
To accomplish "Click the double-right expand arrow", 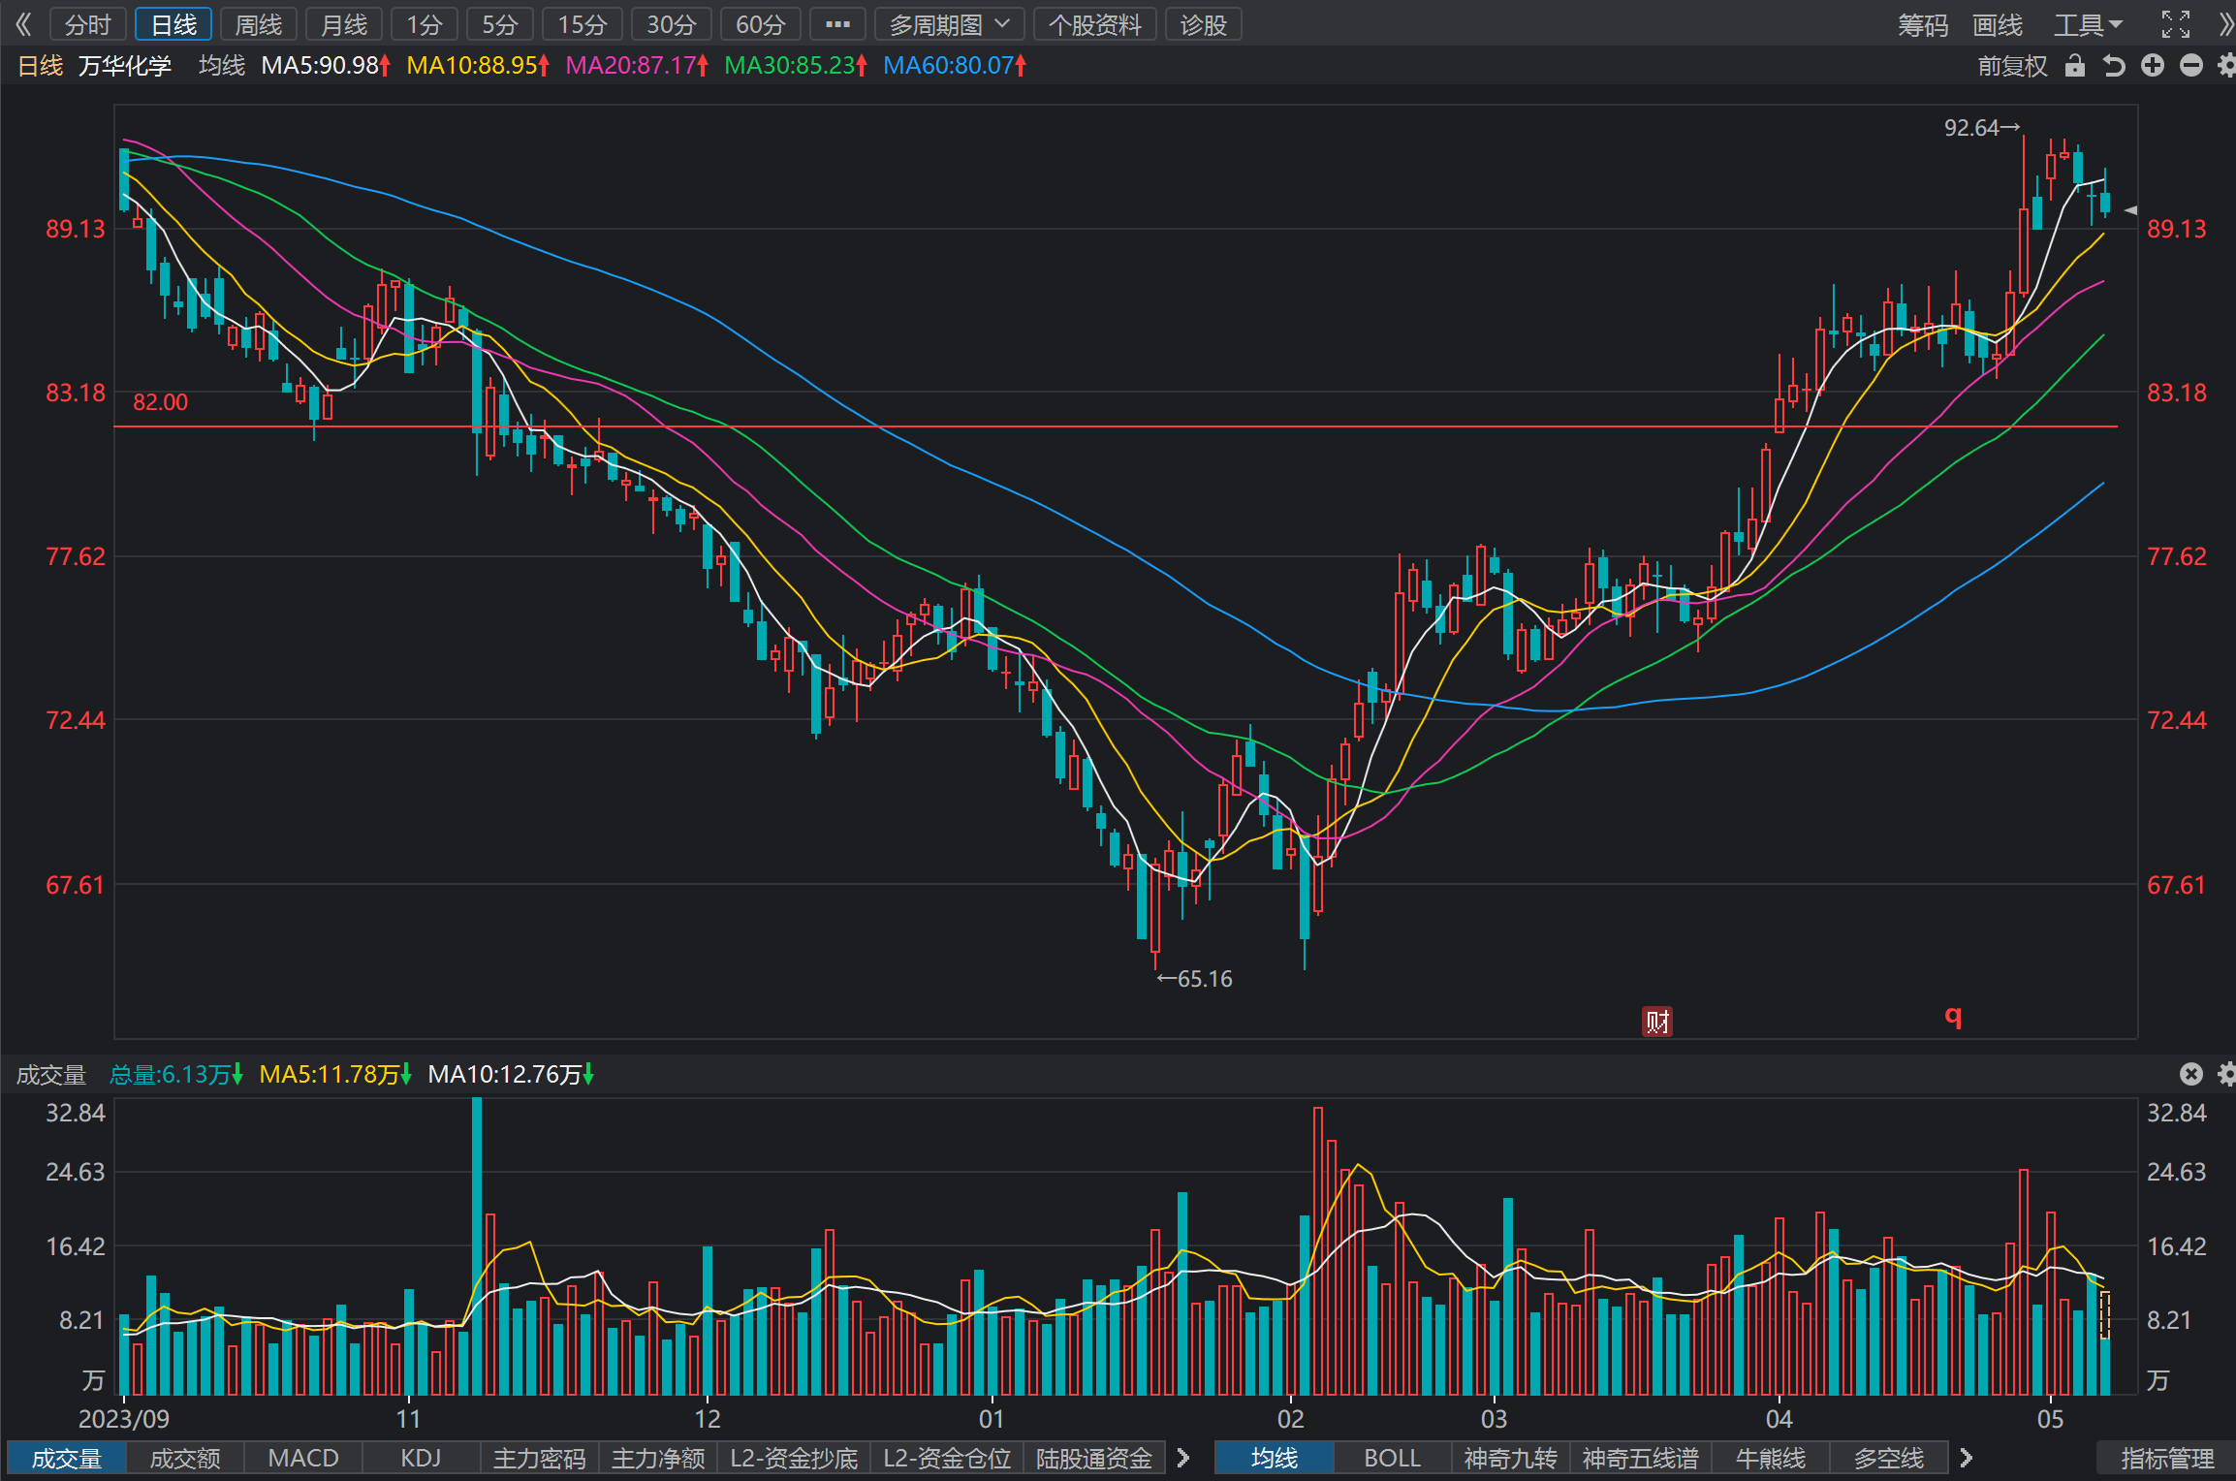I will pos(2225,24).
